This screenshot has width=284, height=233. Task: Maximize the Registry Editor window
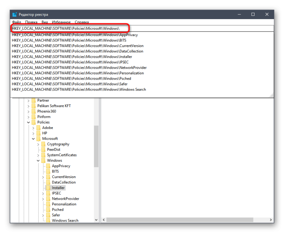[x=253, y=15]
